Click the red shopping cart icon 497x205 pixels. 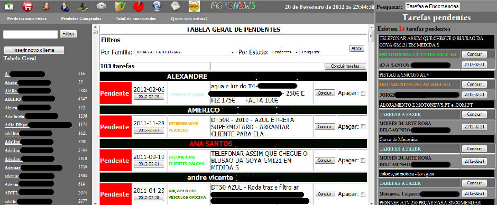pos(27,6)
